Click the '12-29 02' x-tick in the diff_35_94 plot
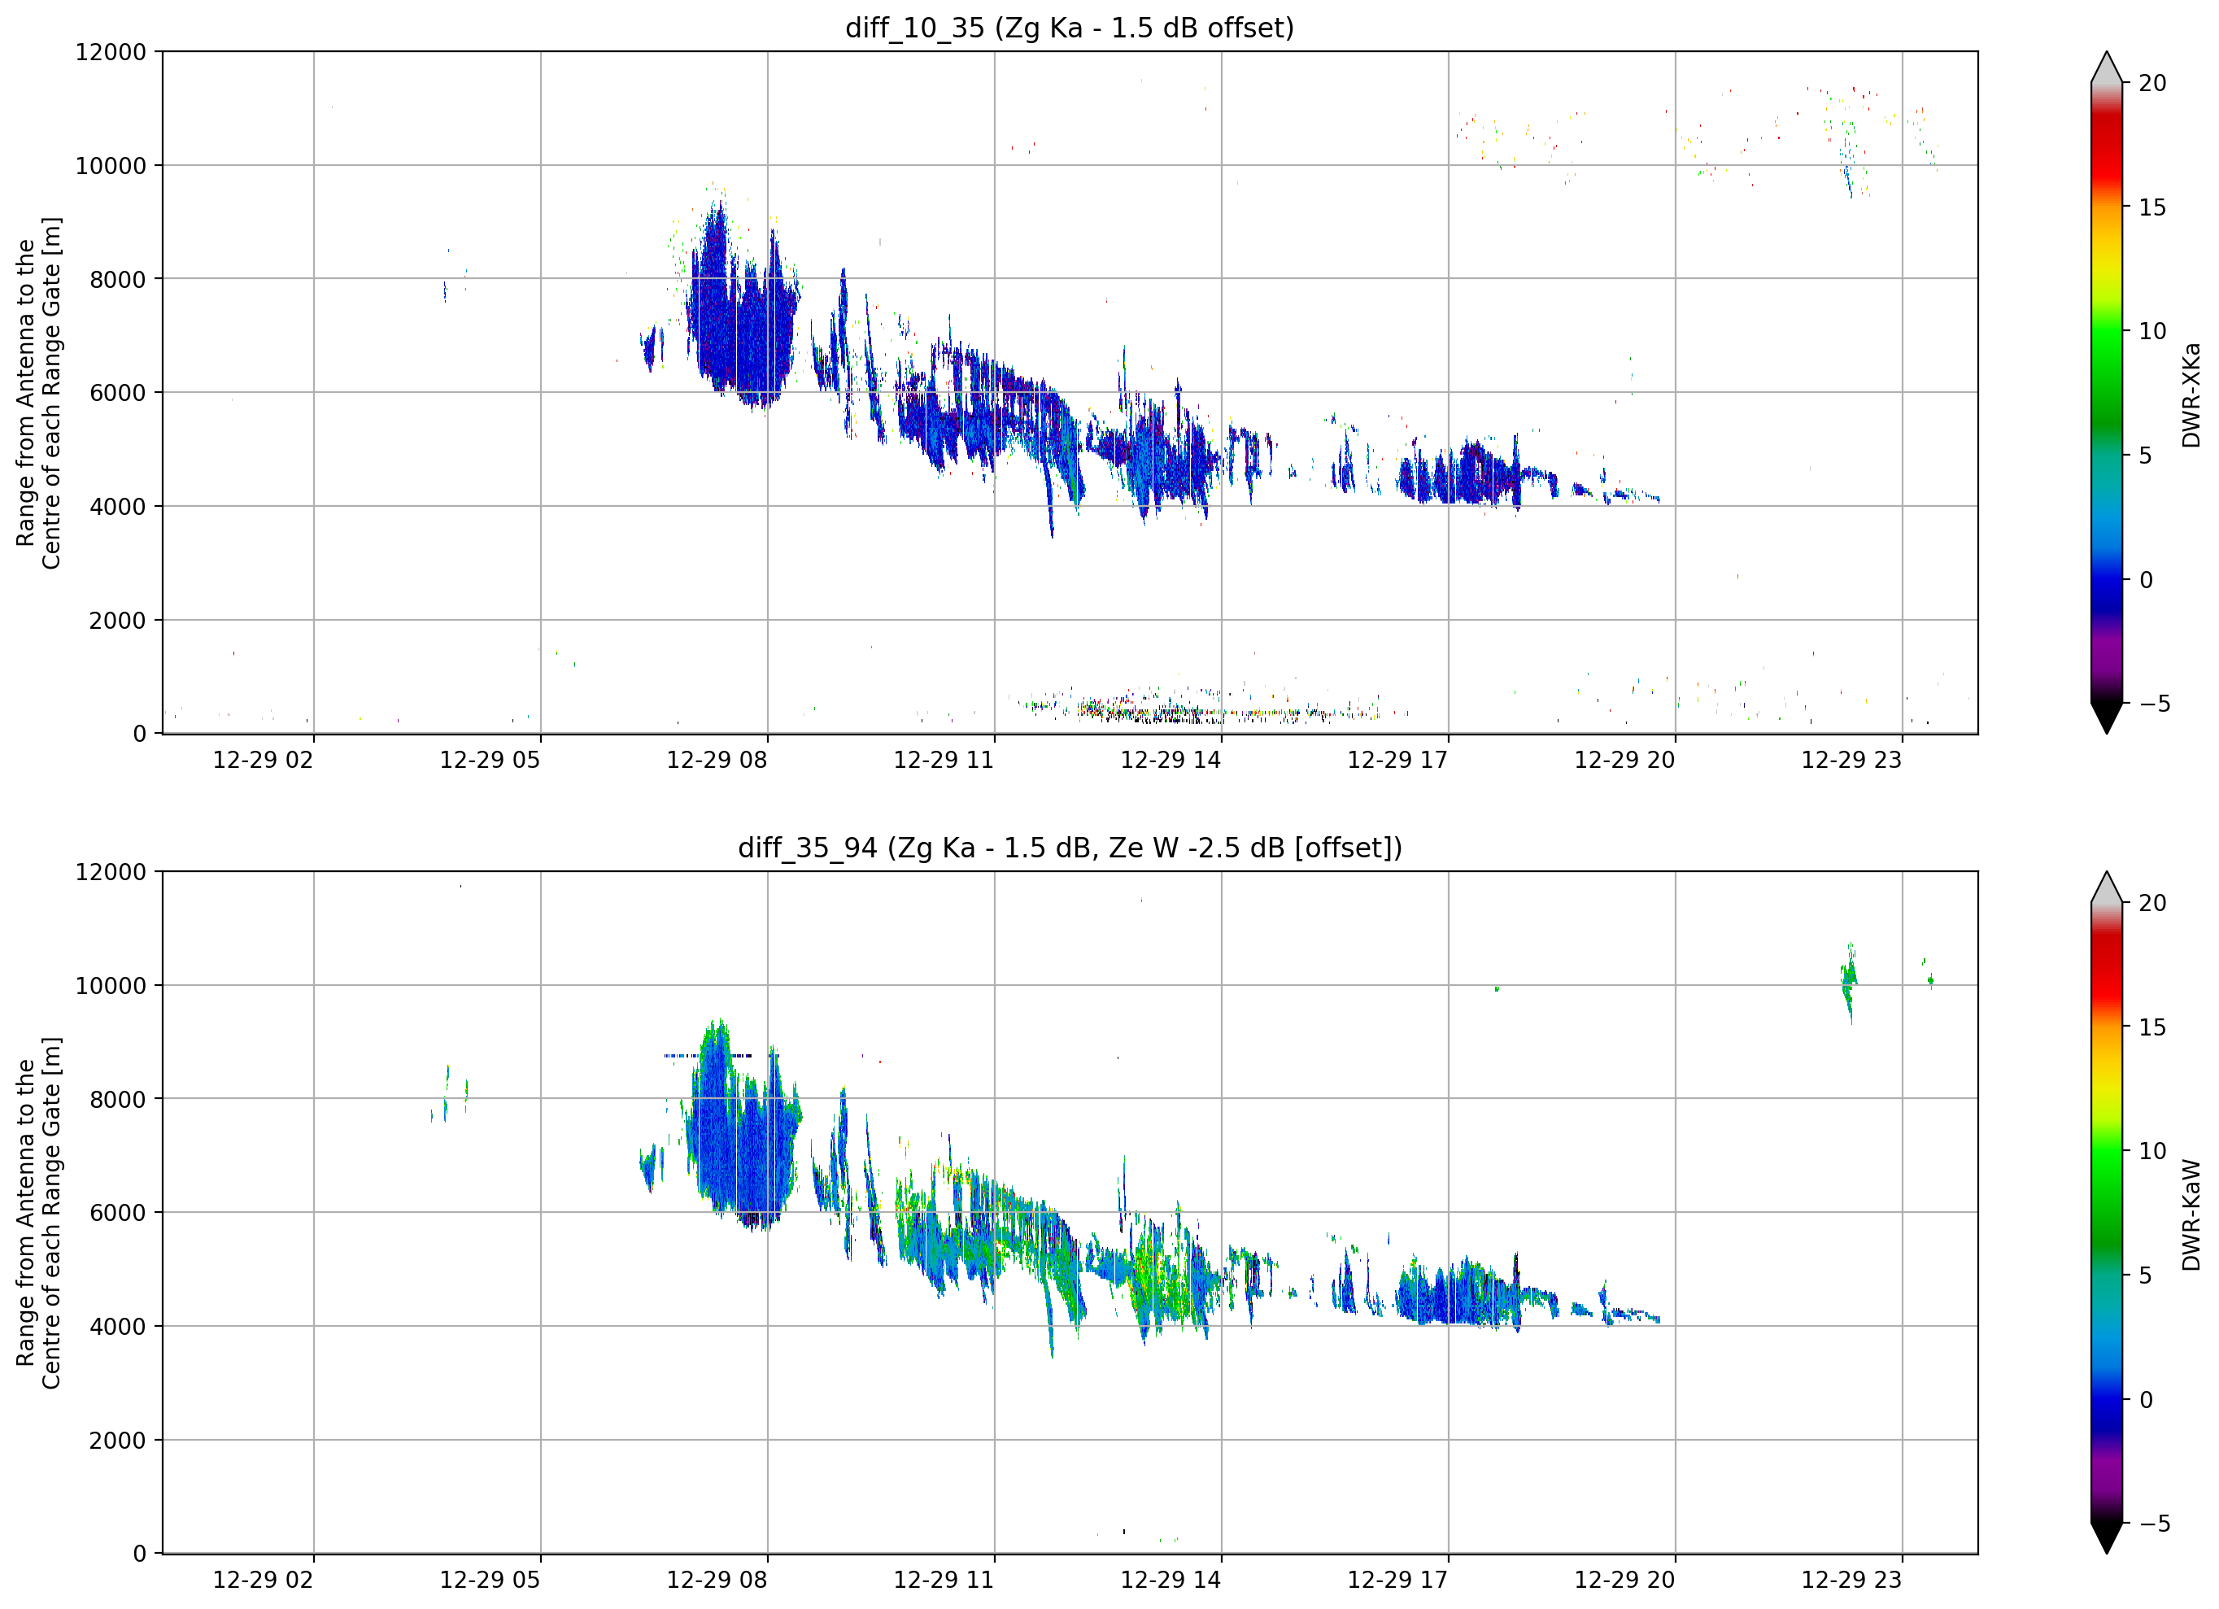 tap(264, 1581)
